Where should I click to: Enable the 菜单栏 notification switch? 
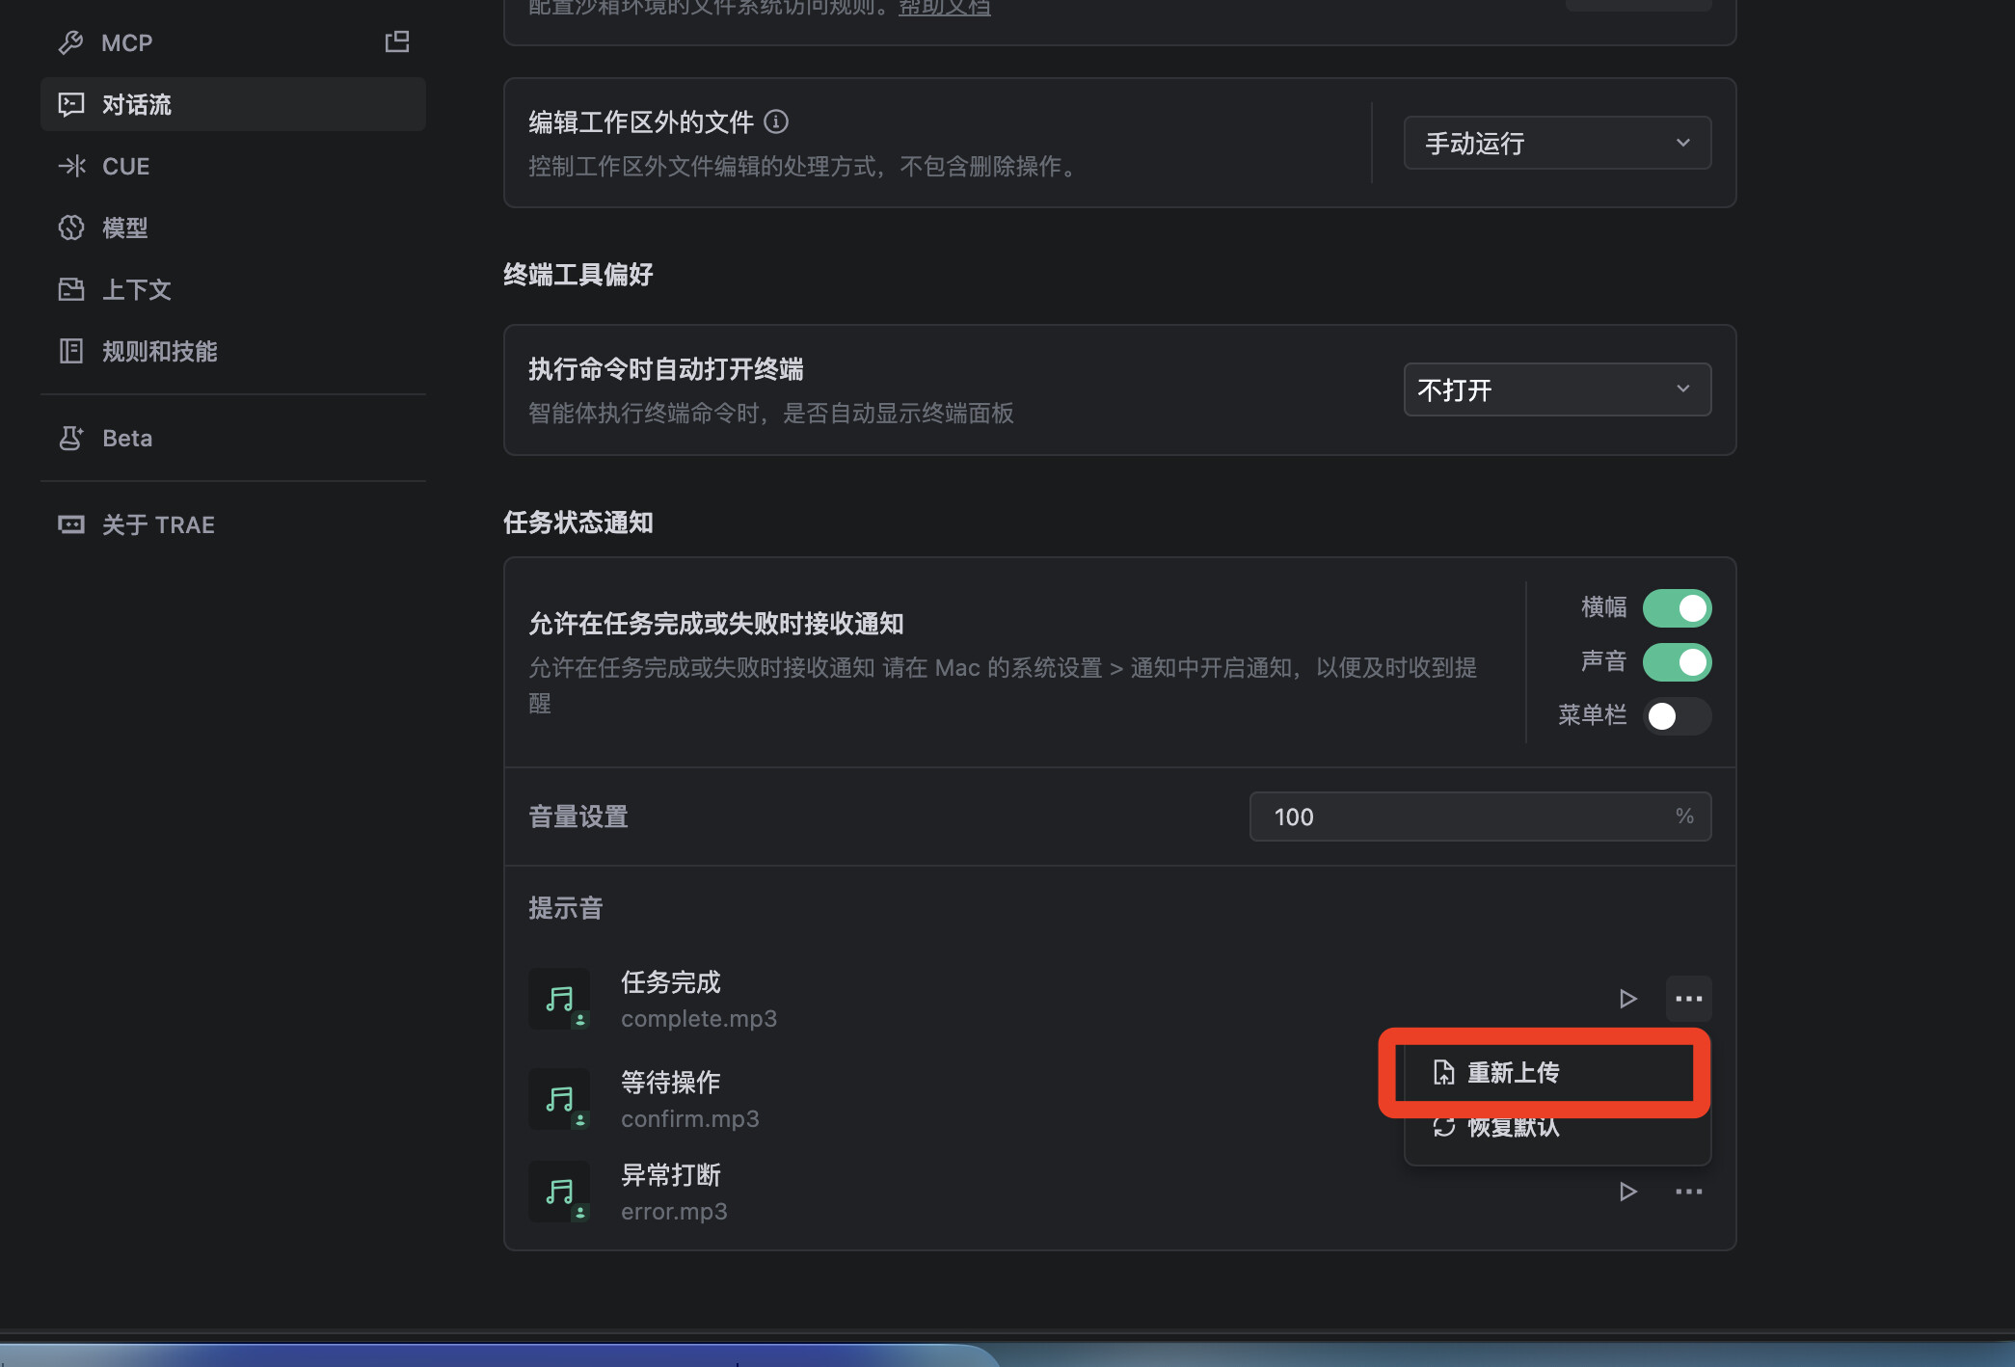point(1677,716)
